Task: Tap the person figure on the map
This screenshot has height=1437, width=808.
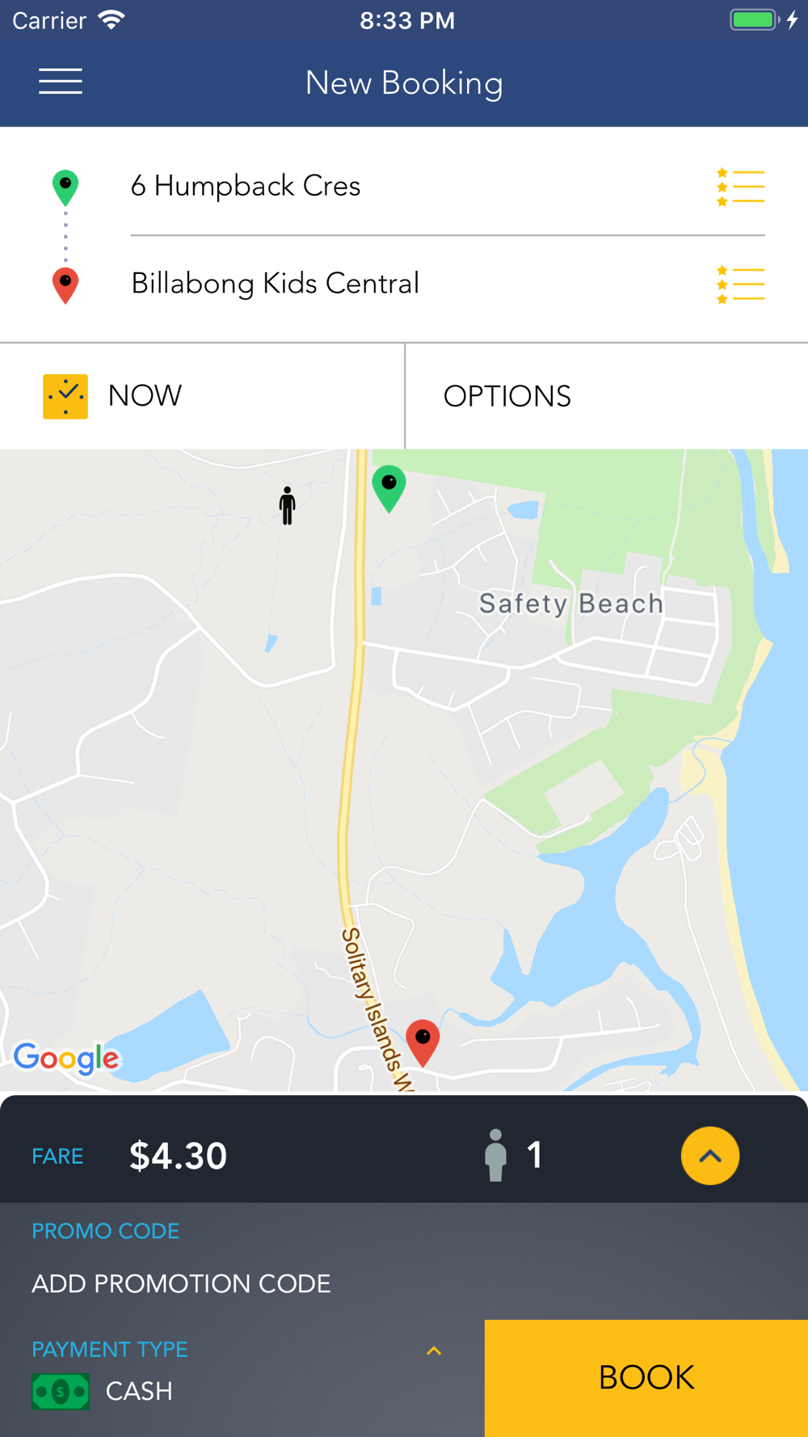Action: (287, 506)
